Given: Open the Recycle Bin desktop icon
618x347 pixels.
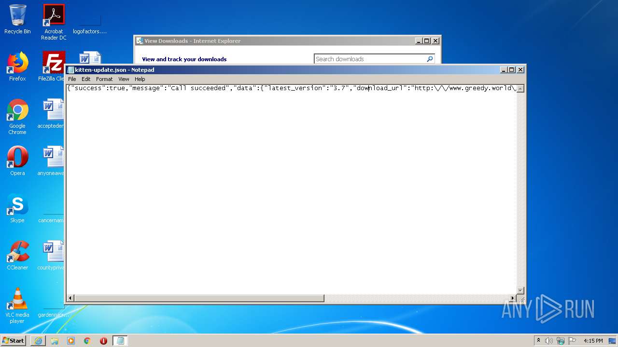Looking at the screenshot, I should click(17, 19).
